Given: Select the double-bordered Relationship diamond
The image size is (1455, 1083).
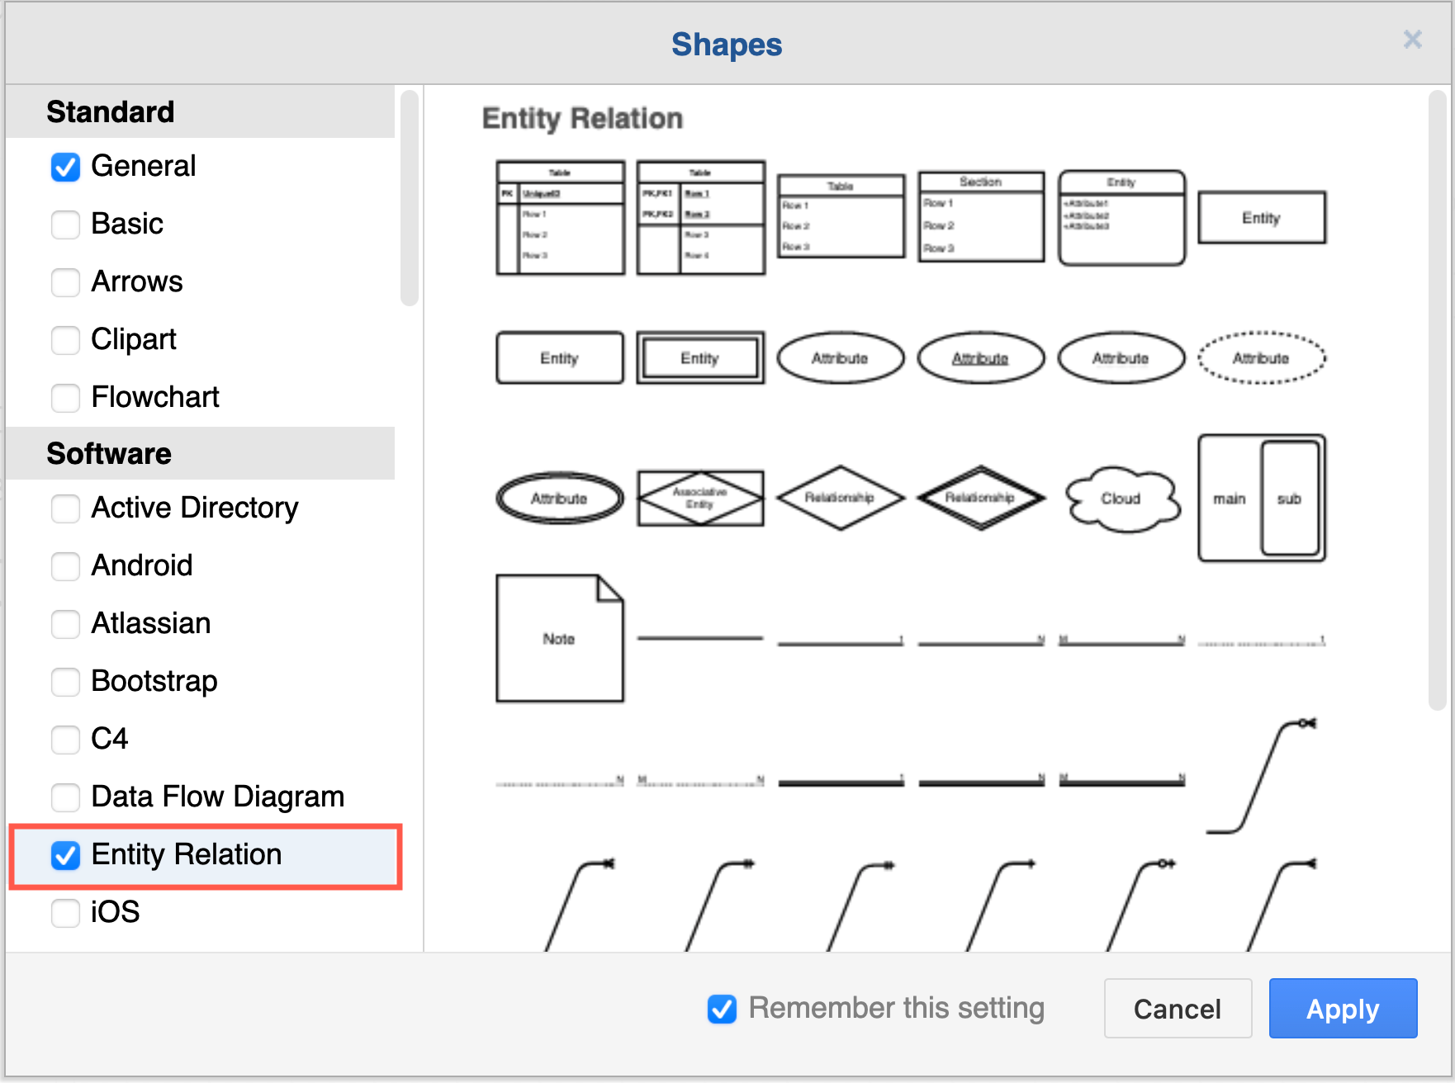Looking at the screenshot, I should 981,498.
